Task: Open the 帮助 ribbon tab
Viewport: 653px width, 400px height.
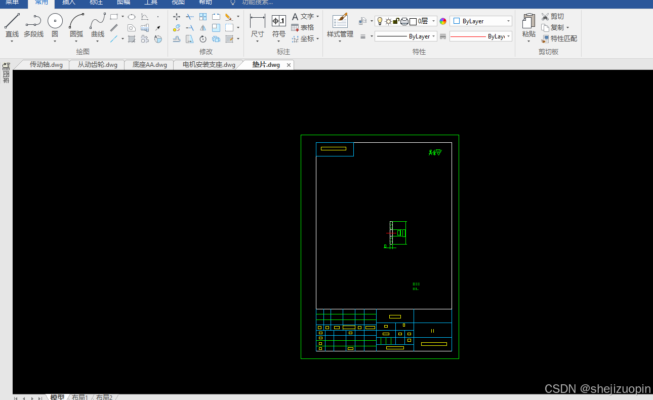Action: coord(205,3)
